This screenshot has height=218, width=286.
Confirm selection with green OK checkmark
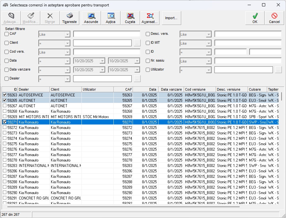pos(255,16)
